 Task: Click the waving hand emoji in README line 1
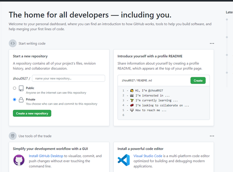point(132,91)
